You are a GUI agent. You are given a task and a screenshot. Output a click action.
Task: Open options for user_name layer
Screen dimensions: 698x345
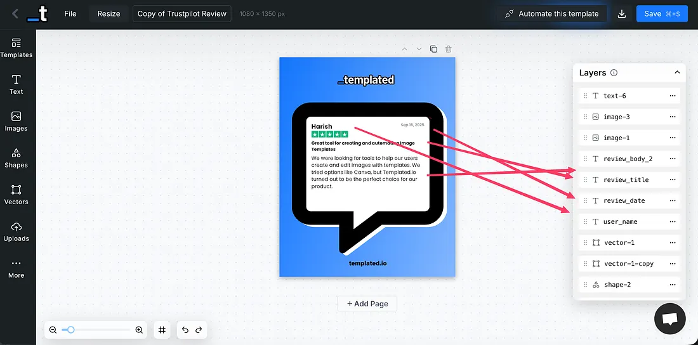(x=673, y=221)
